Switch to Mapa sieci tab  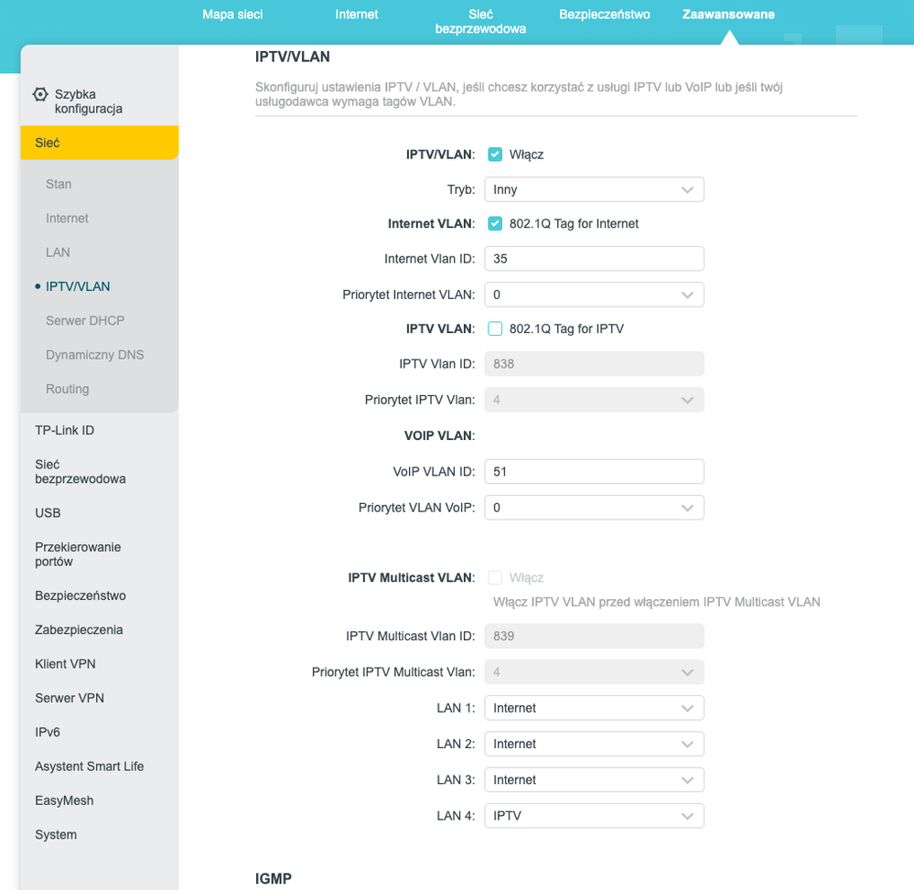[232, 15]
